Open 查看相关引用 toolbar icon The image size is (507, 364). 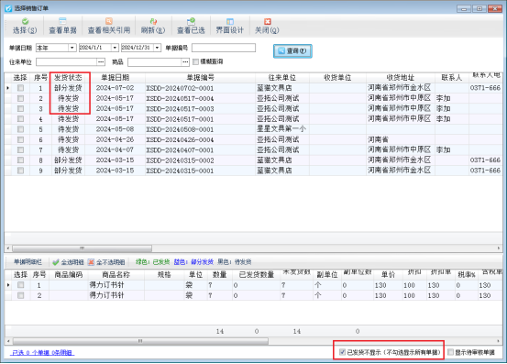[x=109, y=21]
